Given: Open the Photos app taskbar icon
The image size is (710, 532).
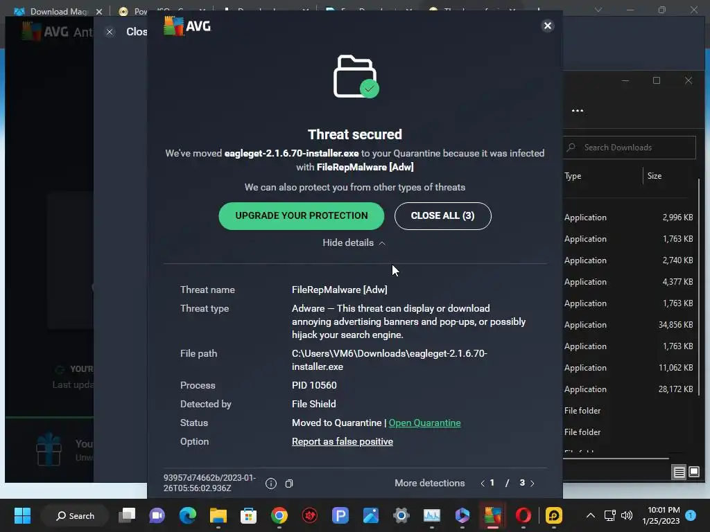Looking at the screenshot, I should (370, 515).
